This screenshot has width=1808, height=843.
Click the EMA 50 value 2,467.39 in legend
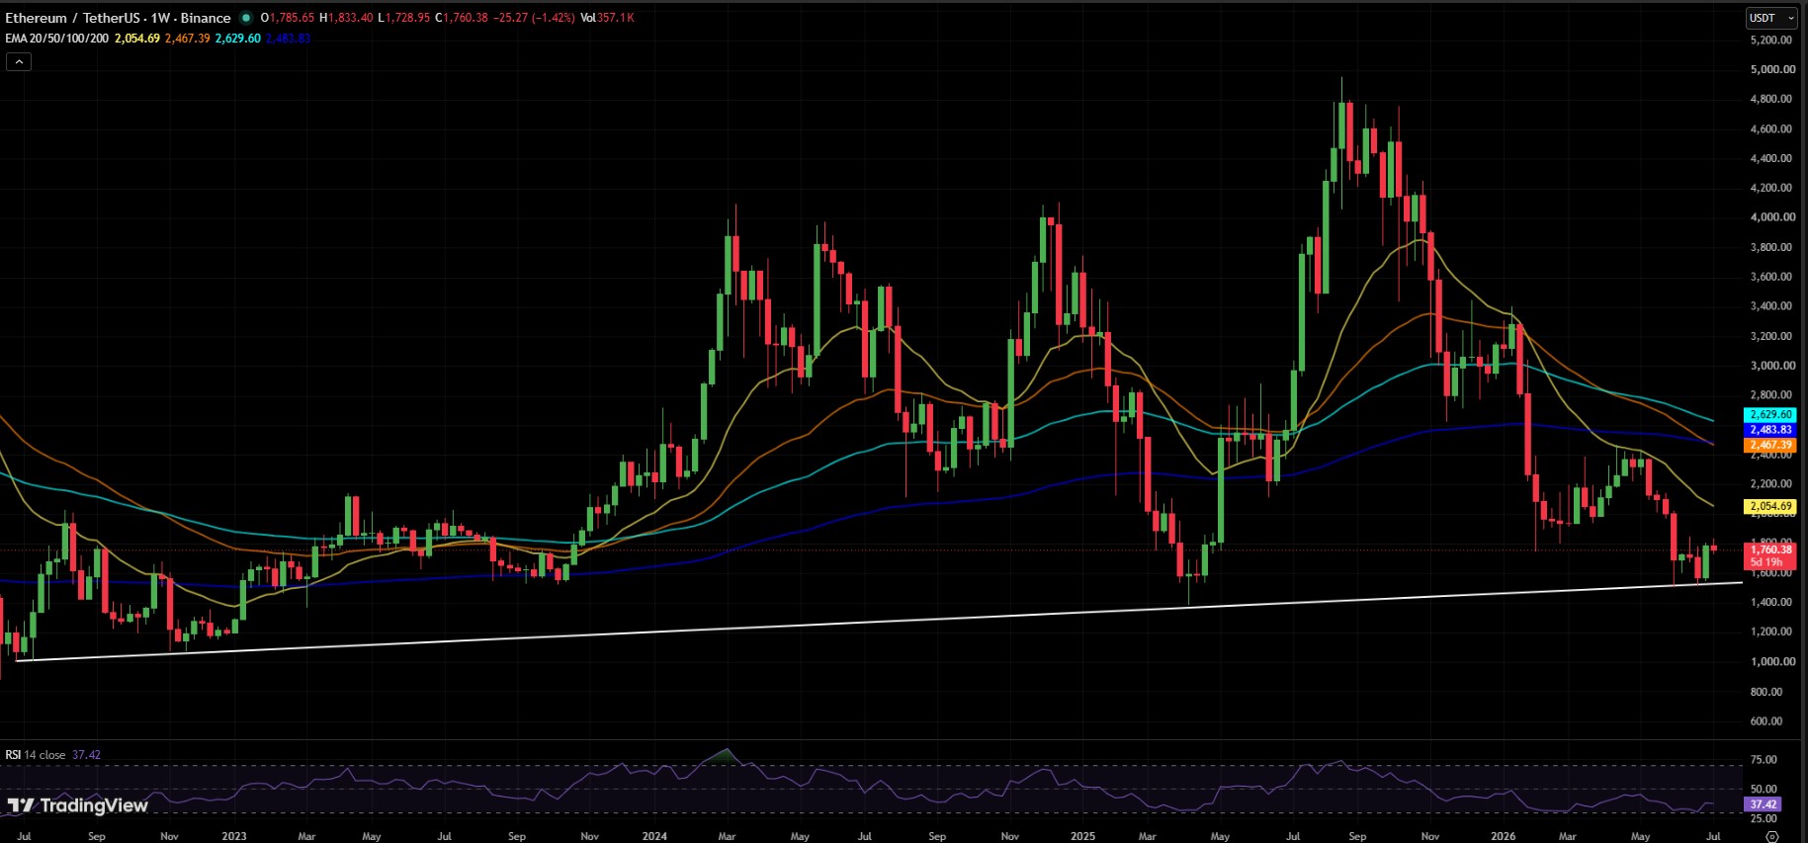pyautogui.click(x=188, y=39)
